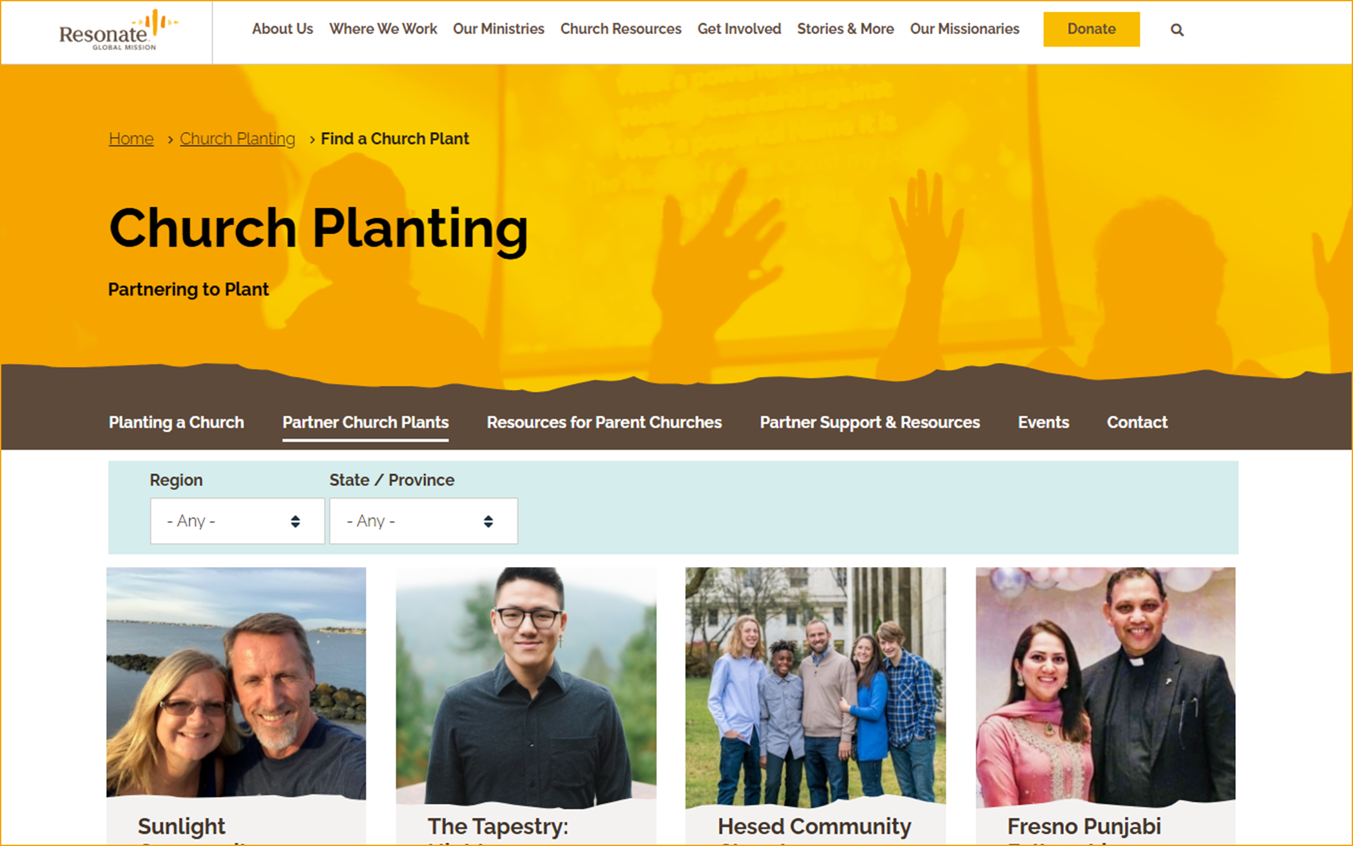Follow the Church Planting breadcrumb link
1353x846 pixels.
pos(237,139)
